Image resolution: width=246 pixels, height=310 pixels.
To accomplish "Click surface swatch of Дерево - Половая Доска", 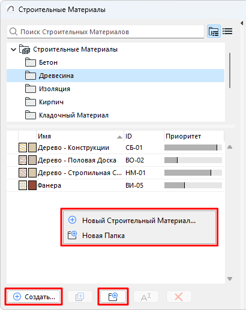I will [x=32, y=160].
